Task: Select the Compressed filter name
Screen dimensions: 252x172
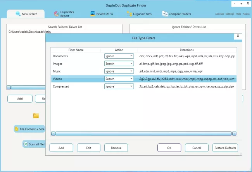Action: click(x=61, y=86)
